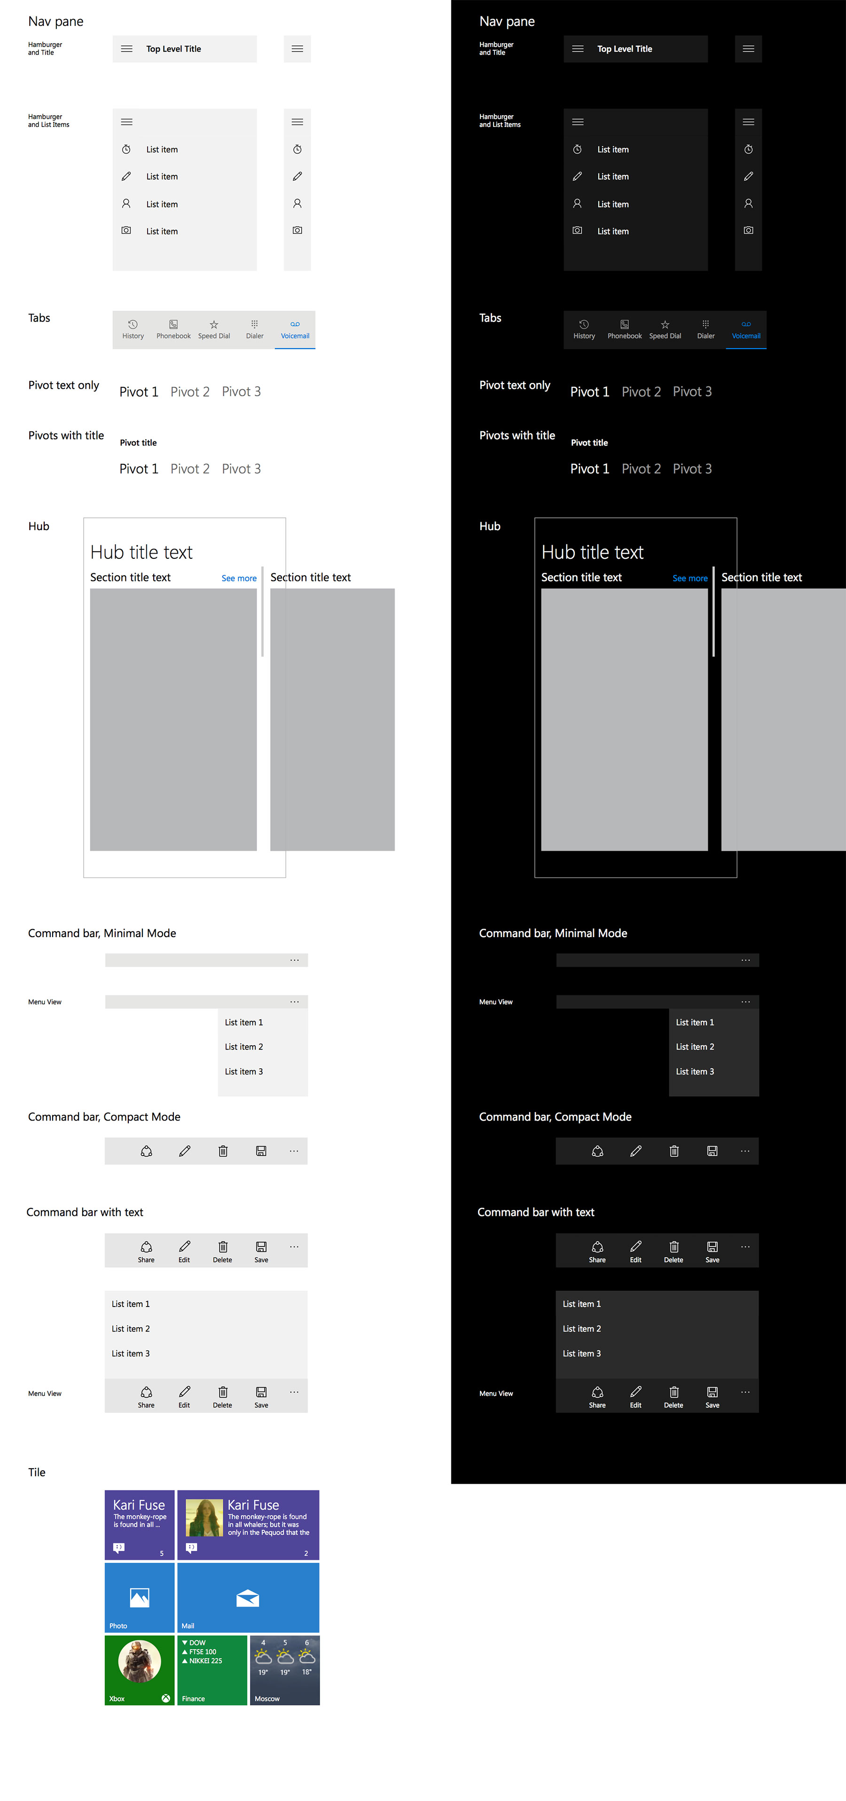Open the overflow menu on dark command bar

(745, 1151)
